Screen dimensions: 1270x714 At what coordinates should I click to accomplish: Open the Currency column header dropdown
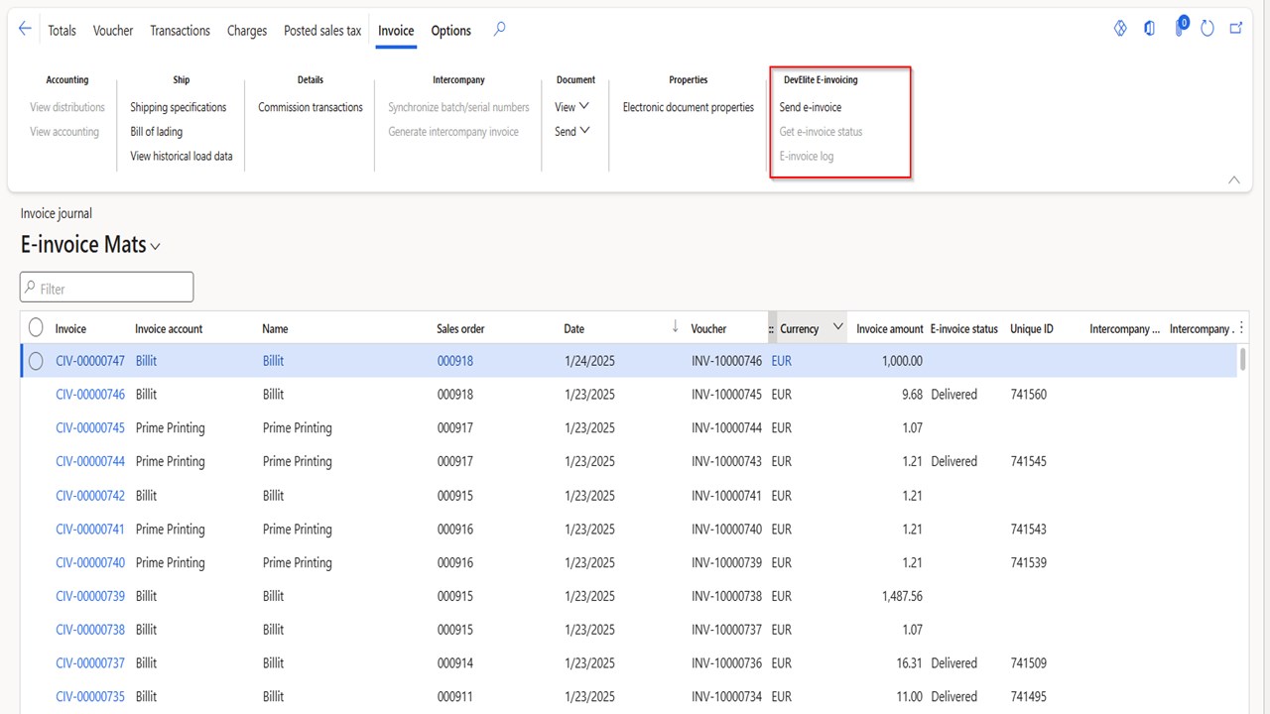pos(837,327)
